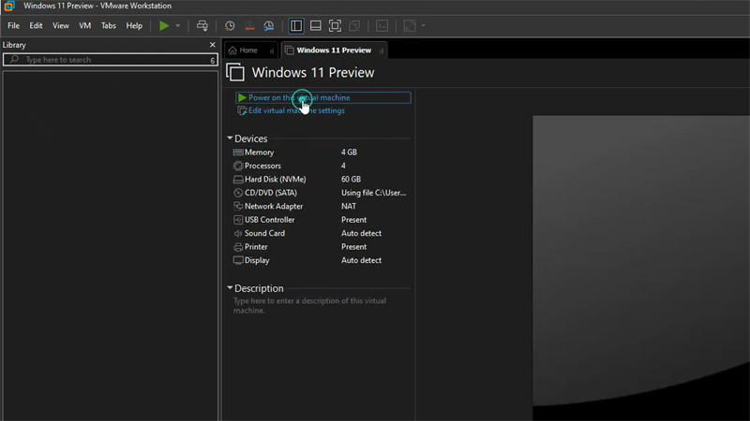Click the Display monitor icon
The image size is (750, 421).
tap(238, 260)
